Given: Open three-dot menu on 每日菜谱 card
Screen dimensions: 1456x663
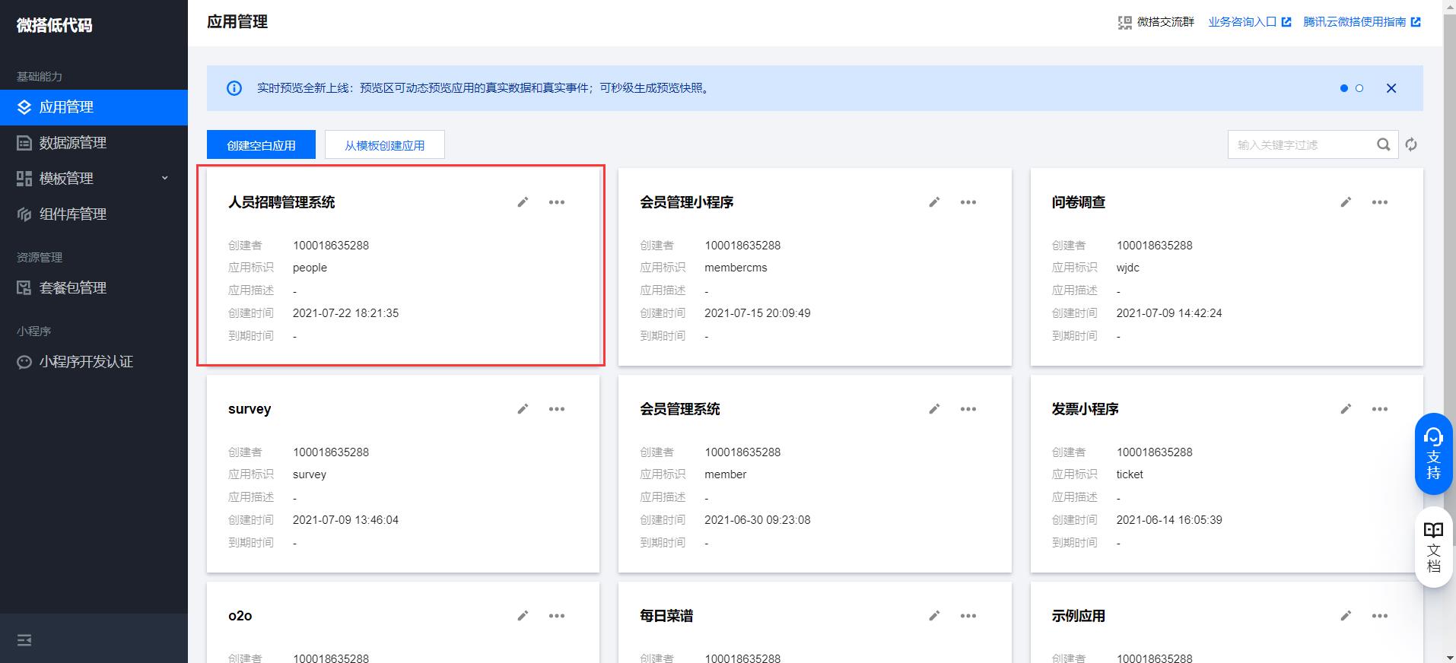Looking at the screenshot, I should coord(968,616).
